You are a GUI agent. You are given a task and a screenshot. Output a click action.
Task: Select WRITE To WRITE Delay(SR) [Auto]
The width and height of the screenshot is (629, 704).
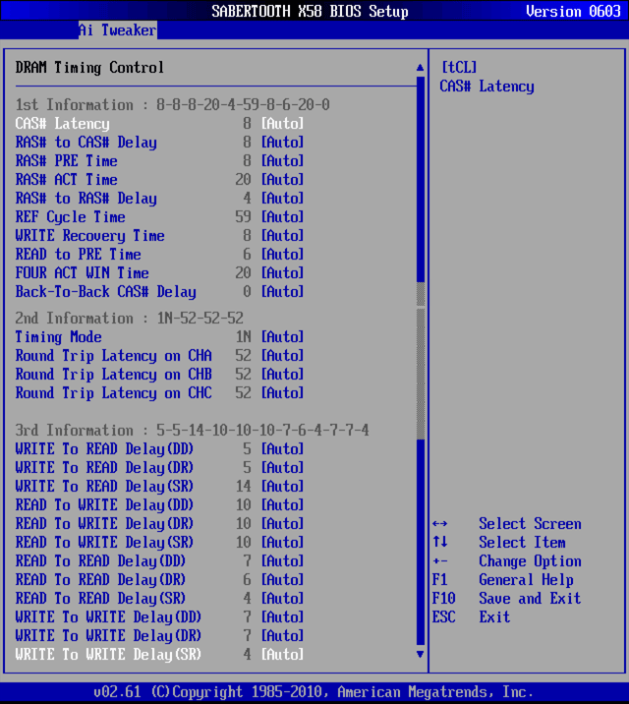tap(282, 655)
